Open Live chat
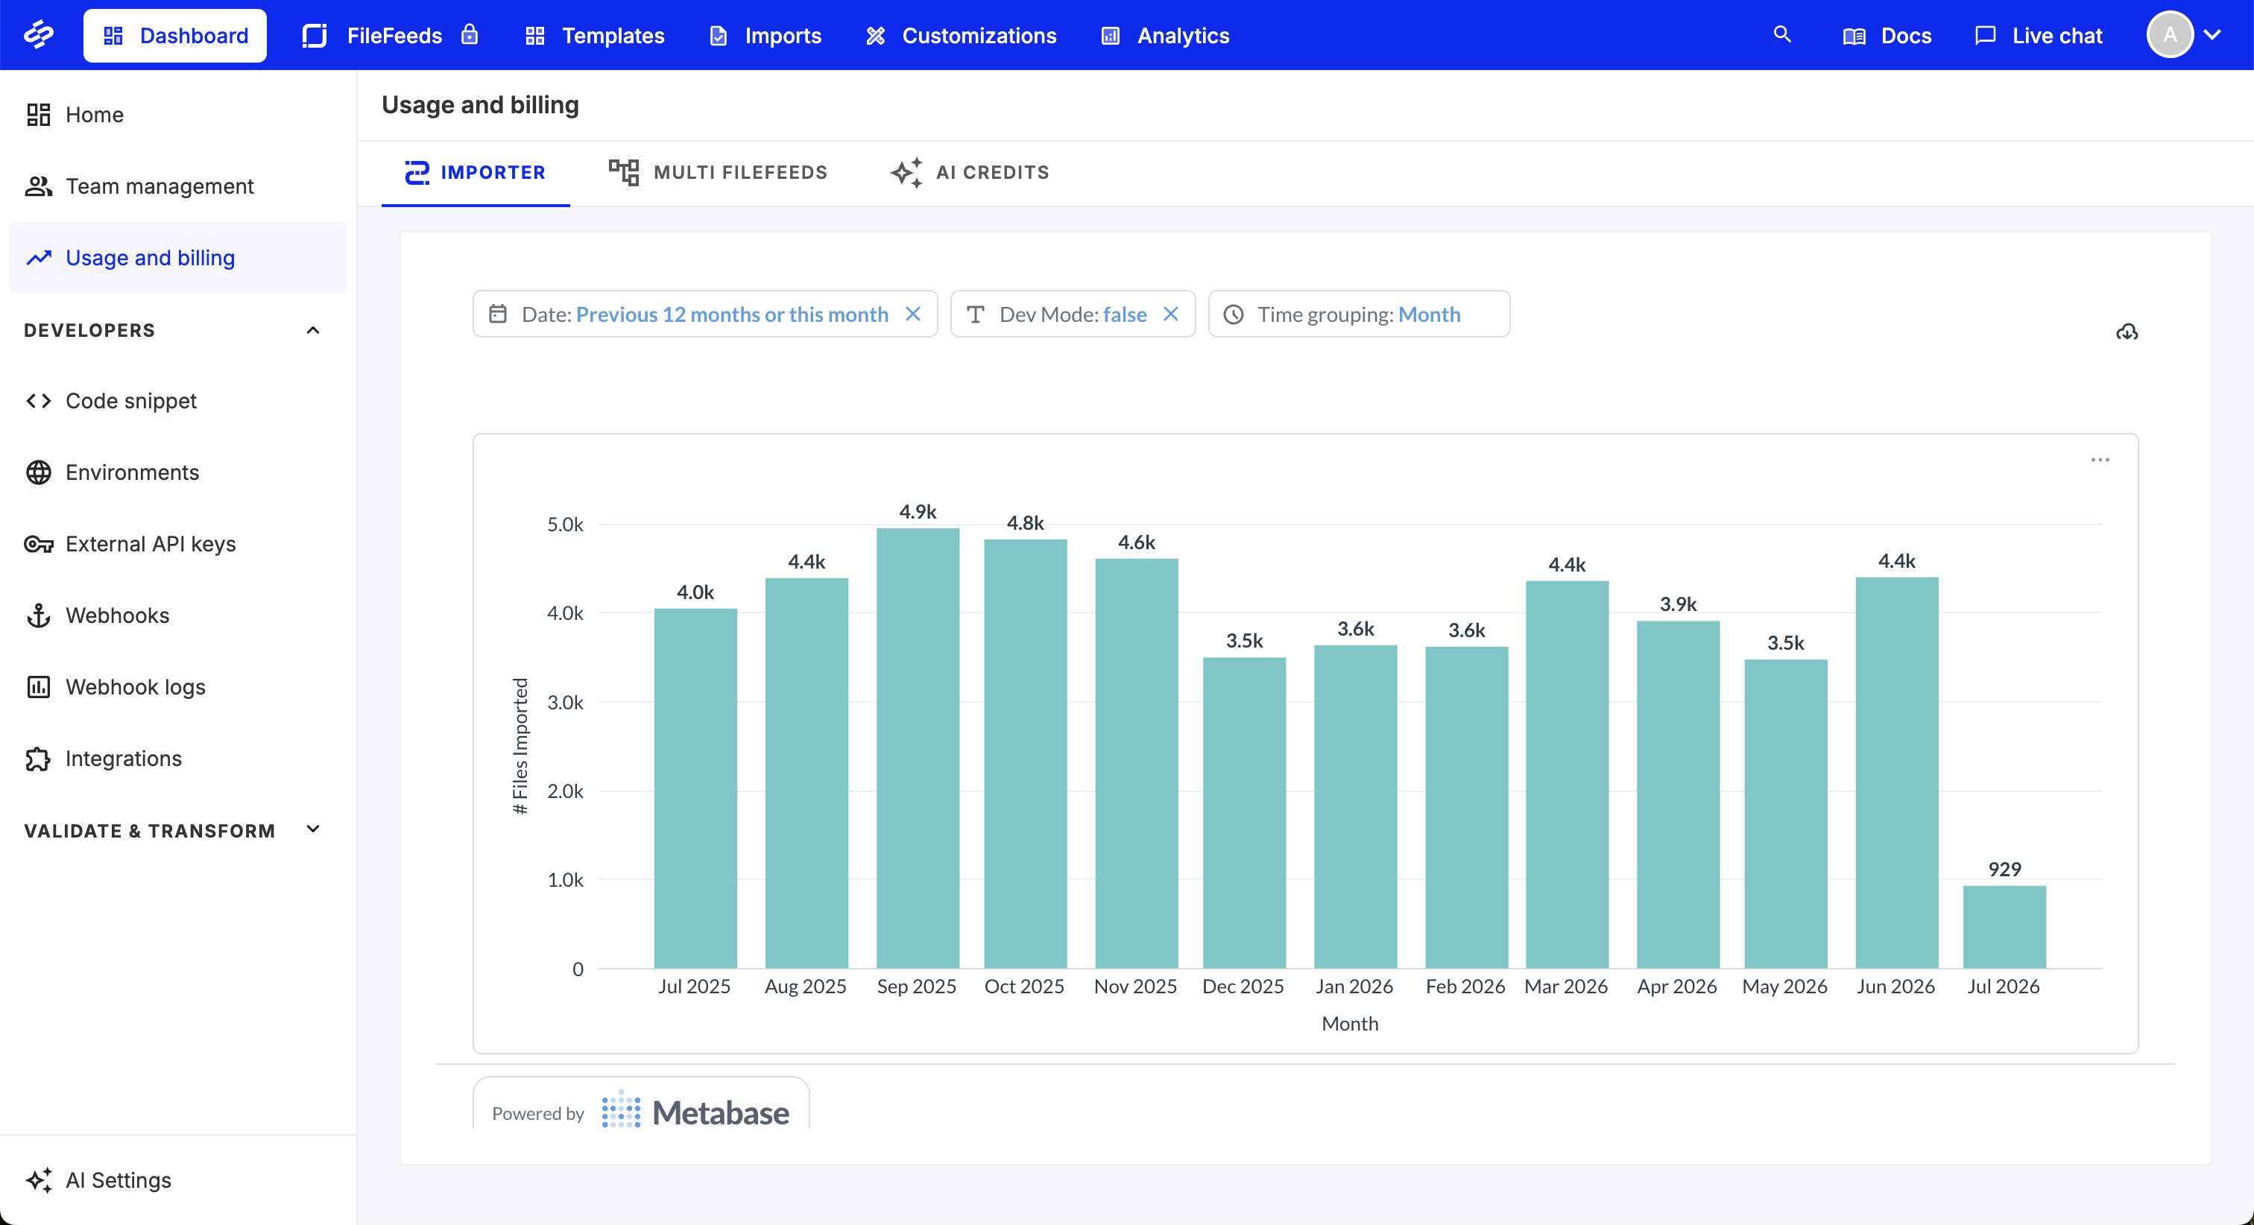This screenshot has height=1225, width=2254. tap(2039, 35)
